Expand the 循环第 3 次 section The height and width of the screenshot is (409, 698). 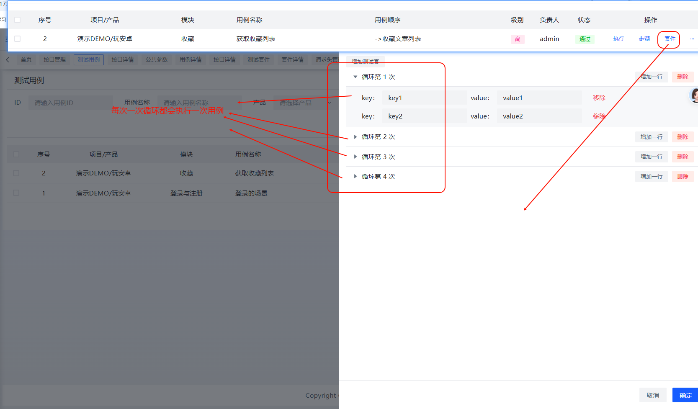coord(355,157)
